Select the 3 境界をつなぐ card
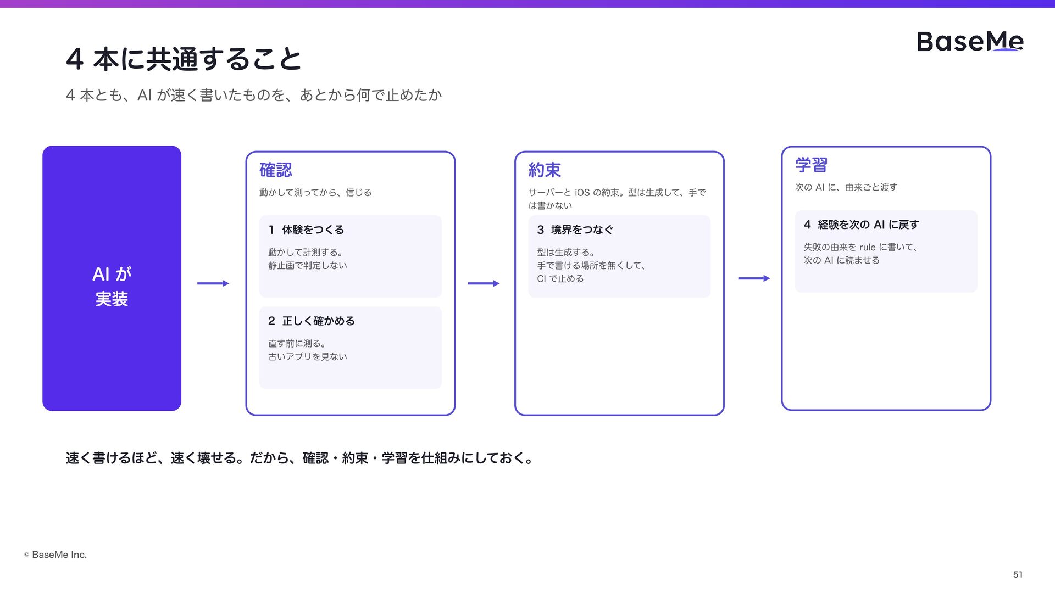 click(x=619, y=256)
